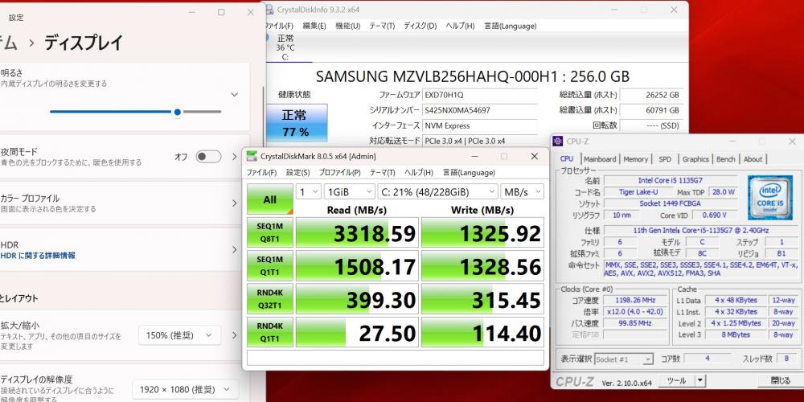Click the RND4K Q32T1 write value 315.45
This screenshot has height=402, width=804.
pyautogui.click(x=482, y=299)
